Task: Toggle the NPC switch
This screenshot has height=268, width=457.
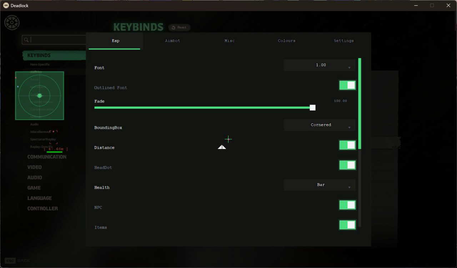Action: point(347,205)
